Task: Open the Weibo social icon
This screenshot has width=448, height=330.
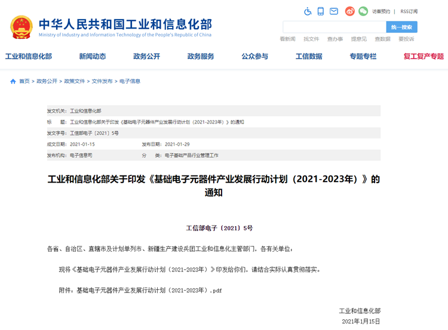Action: (x=350, y=11)
